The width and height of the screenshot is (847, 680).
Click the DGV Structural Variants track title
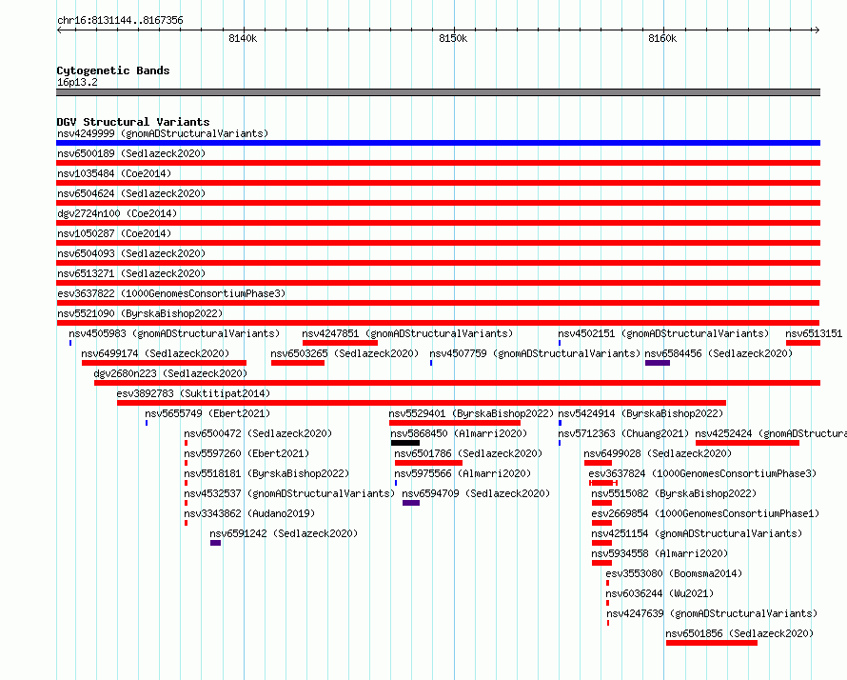[x=133, y=122]
